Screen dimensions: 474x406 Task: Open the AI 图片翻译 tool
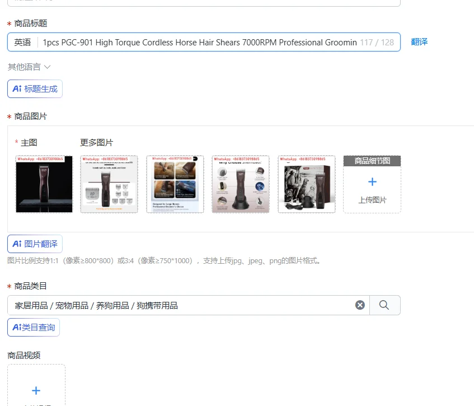(35, 244)
